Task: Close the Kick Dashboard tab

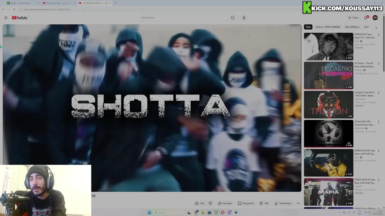Action: coord(38,3)
